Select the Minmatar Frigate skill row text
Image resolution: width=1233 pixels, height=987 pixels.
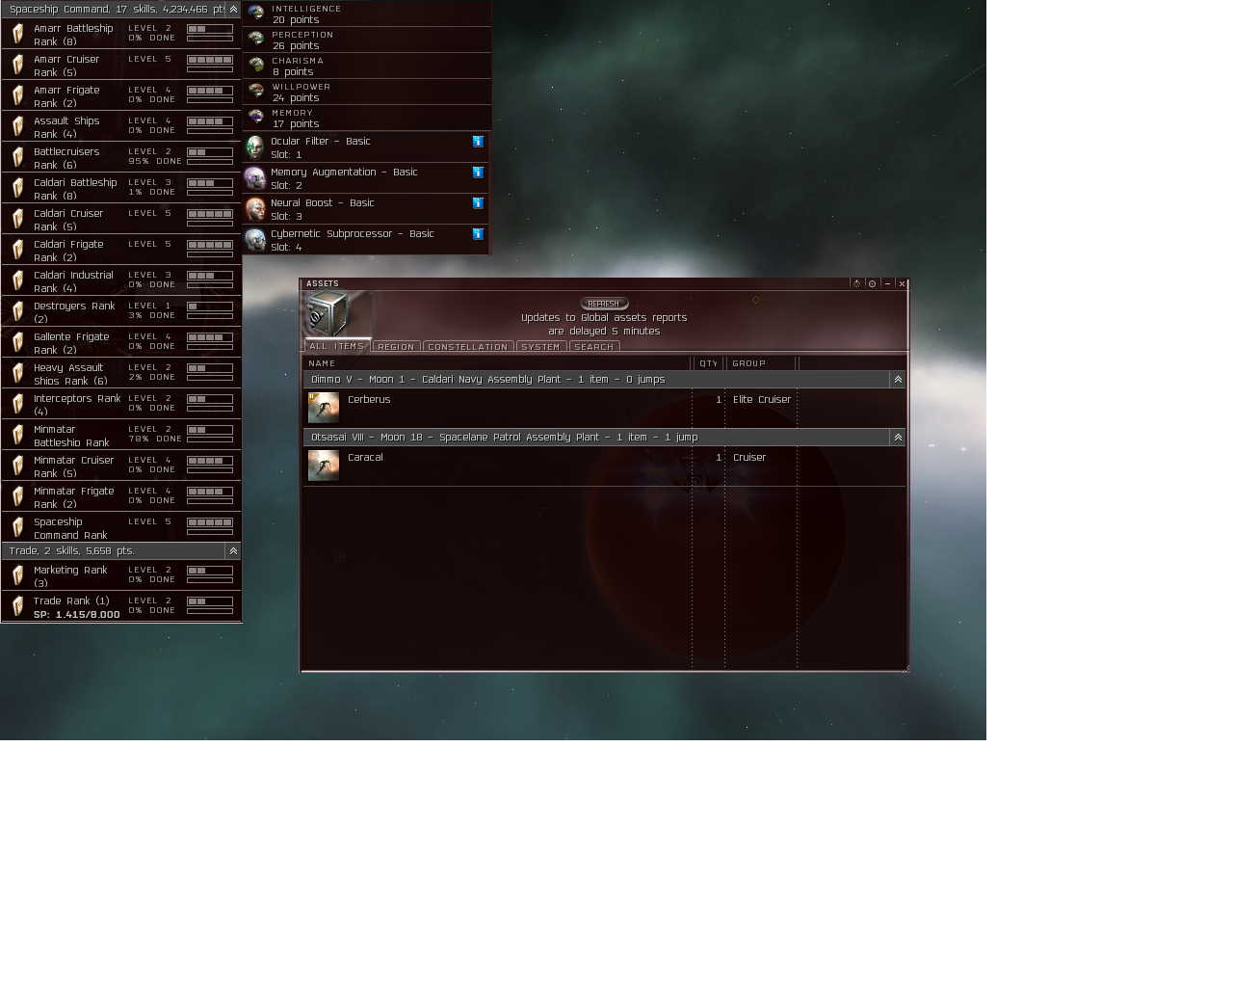pos(74,497)
